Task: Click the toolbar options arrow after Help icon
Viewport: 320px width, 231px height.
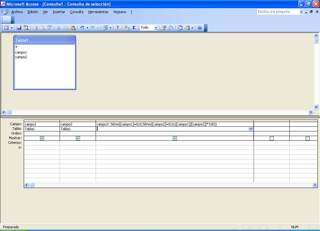Action: [x=206, y=28]
